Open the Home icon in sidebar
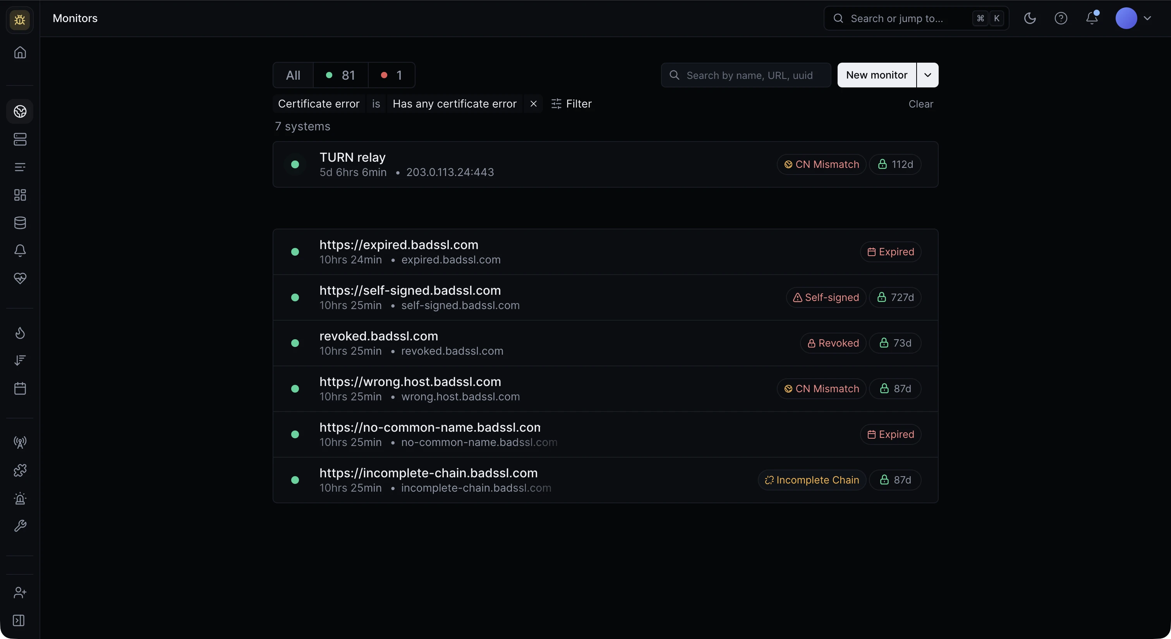 [x=20, y=52]
